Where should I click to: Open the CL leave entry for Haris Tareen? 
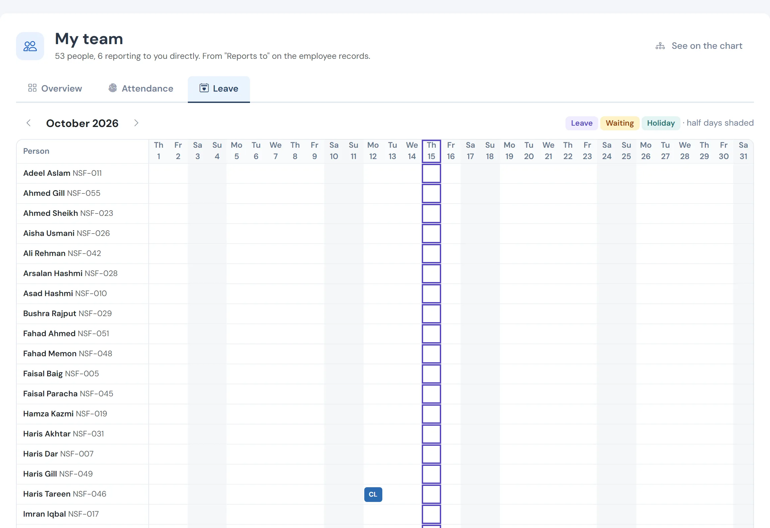click(373, 494)
